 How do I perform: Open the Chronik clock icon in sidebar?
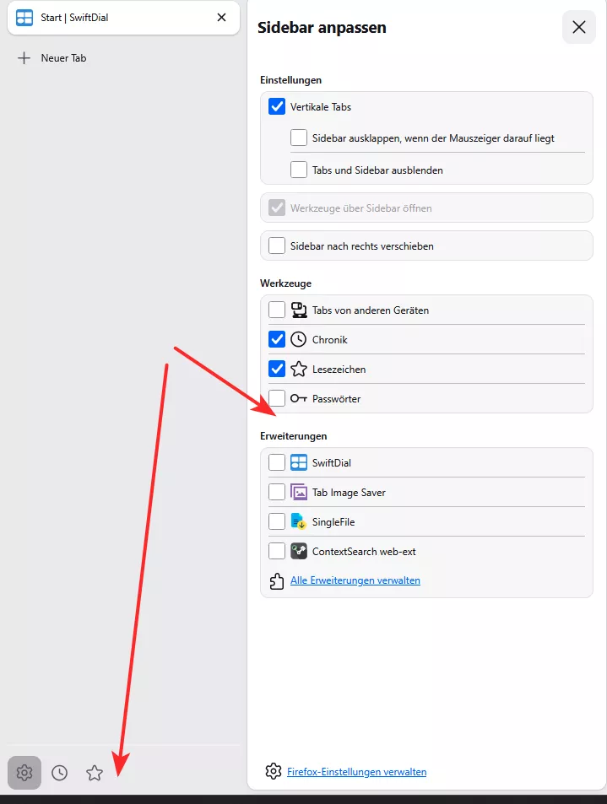60,773
